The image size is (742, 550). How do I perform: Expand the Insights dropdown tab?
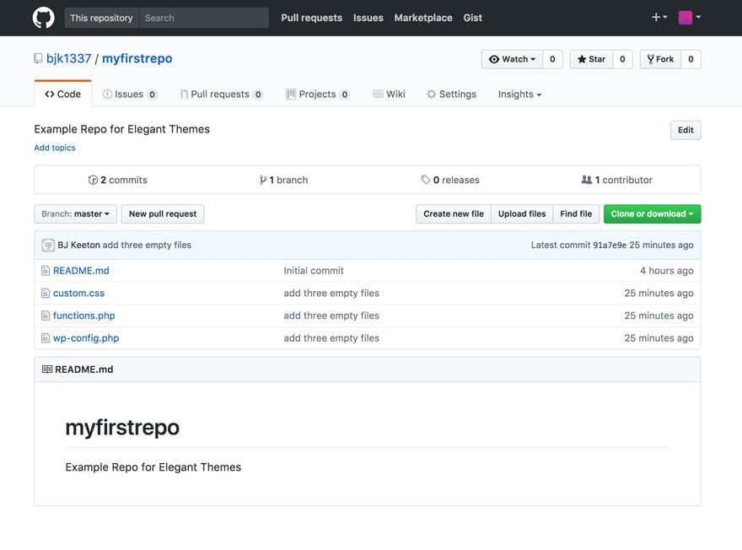(519, 94)
